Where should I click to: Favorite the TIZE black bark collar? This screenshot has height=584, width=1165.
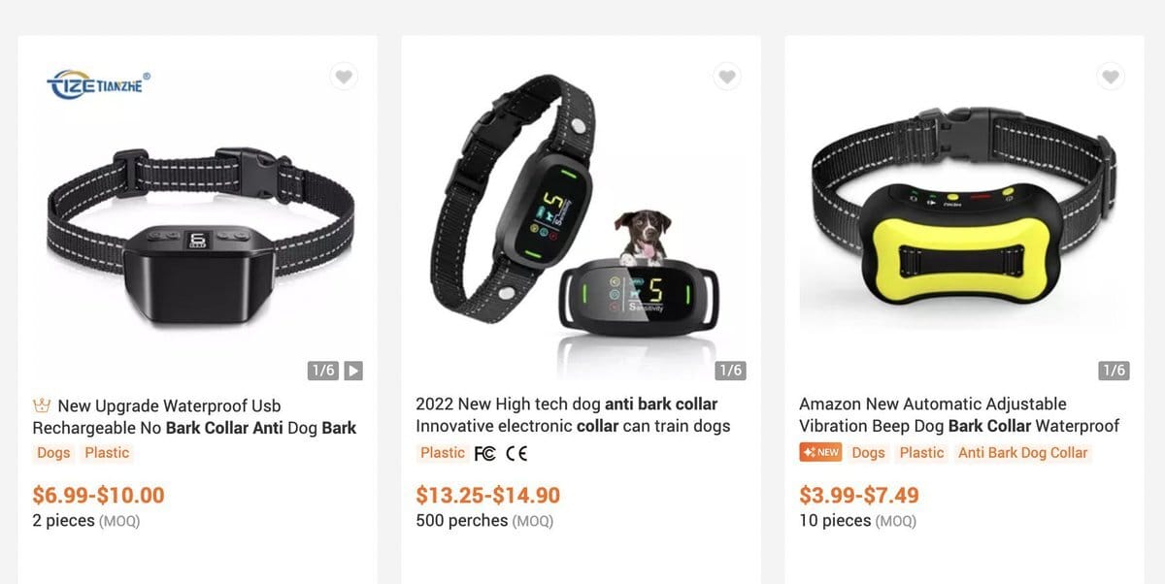(344, 77)
